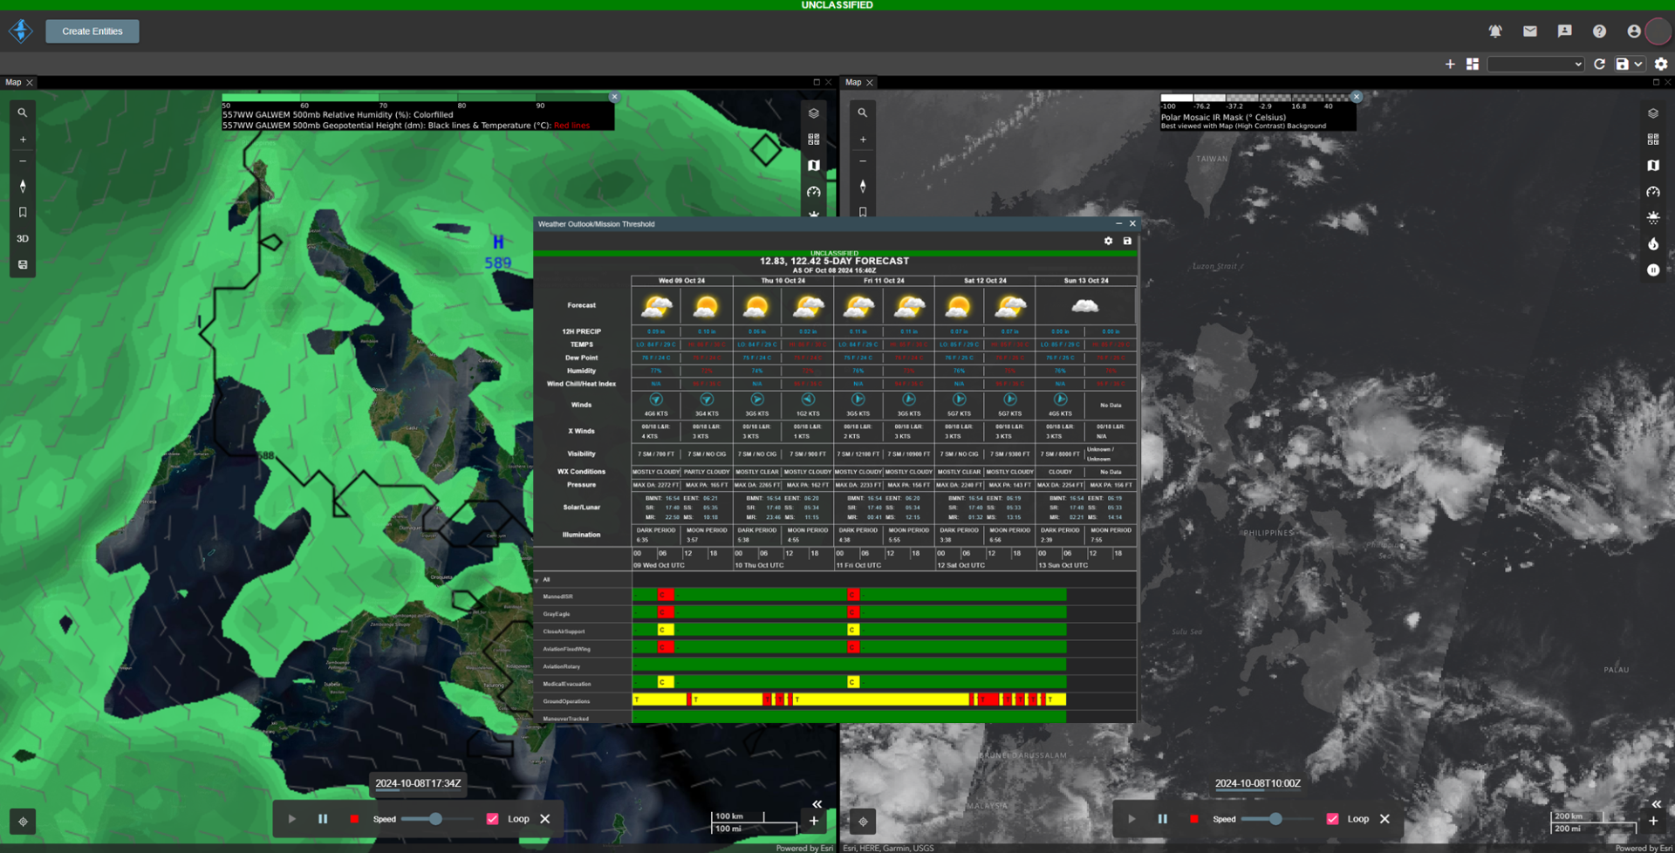Collapse right map bottom panel chevrons

pos(1656,804)
